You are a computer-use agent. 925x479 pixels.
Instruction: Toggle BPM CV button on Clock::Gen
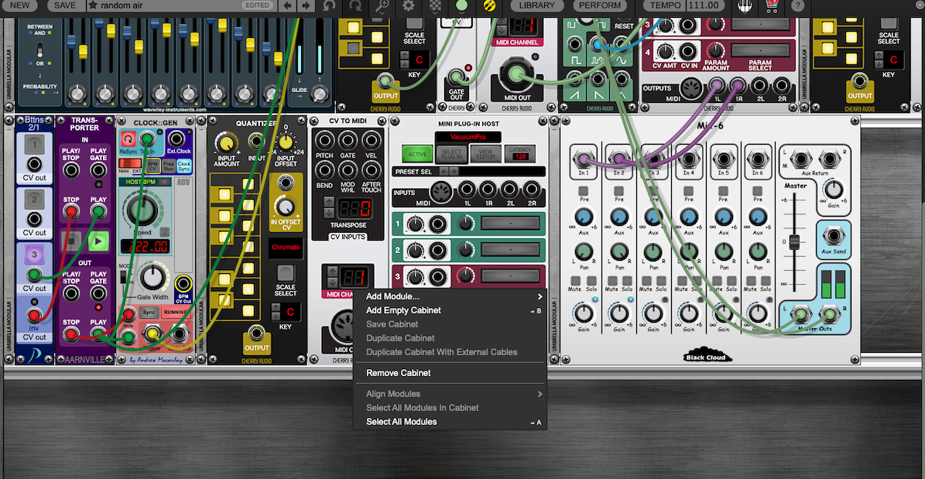(x=152, y=166)
